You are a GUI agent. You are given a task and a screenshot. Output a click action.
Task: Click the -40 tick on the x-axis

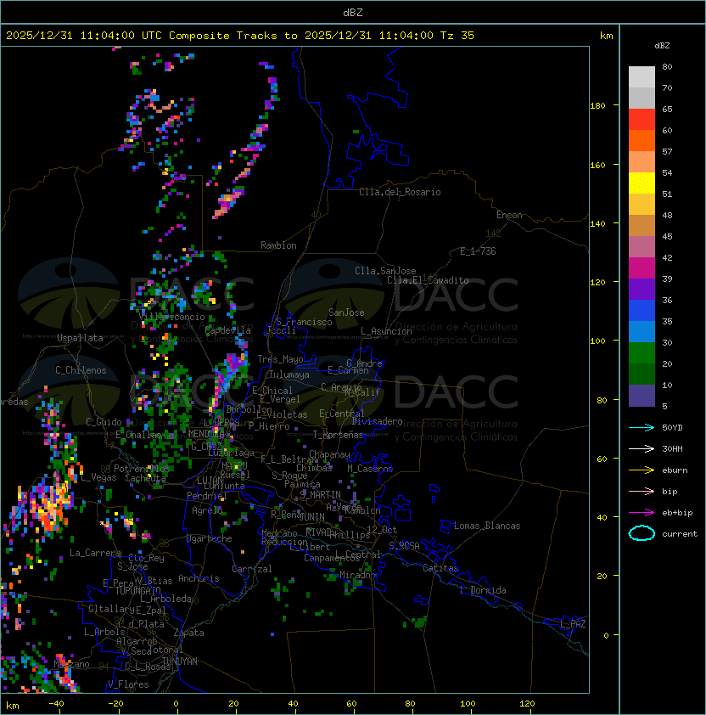click(56, 704)
